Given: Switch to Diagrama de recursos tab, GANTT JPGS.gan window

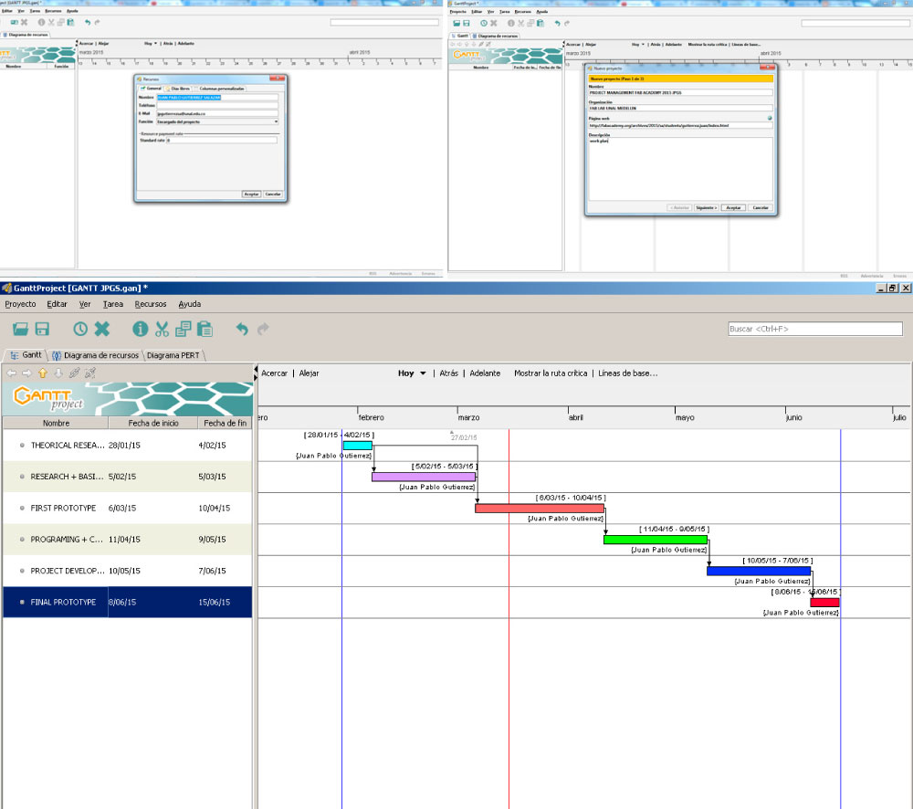Looking at the screenshot, I should coord(96,355).
